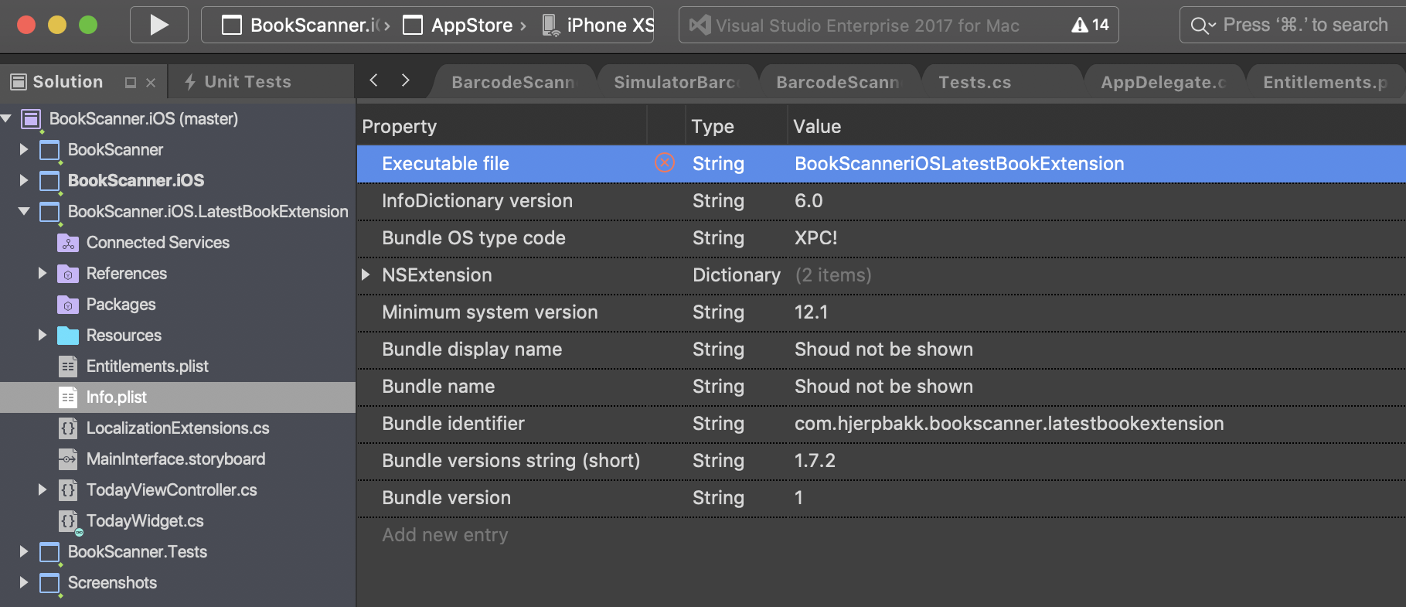Expand the BookScanner.iOS project node
This screenshot has height=607, width=1406.
point(24,180)
